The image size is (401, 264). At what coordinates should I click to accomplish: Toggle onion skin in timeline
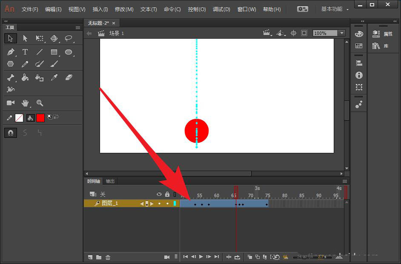coord(250,257)
